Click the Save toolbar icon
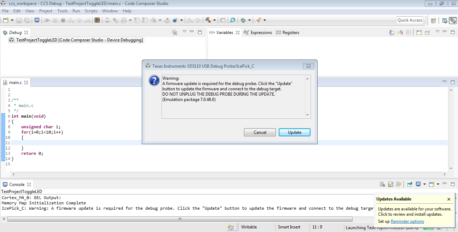This screenshot has width=458, height=232. tap(19, 20)
